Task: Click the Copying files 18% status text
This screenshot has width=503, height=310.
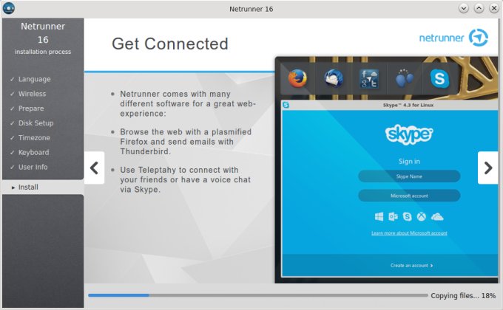Action: (x=463, y=295)
